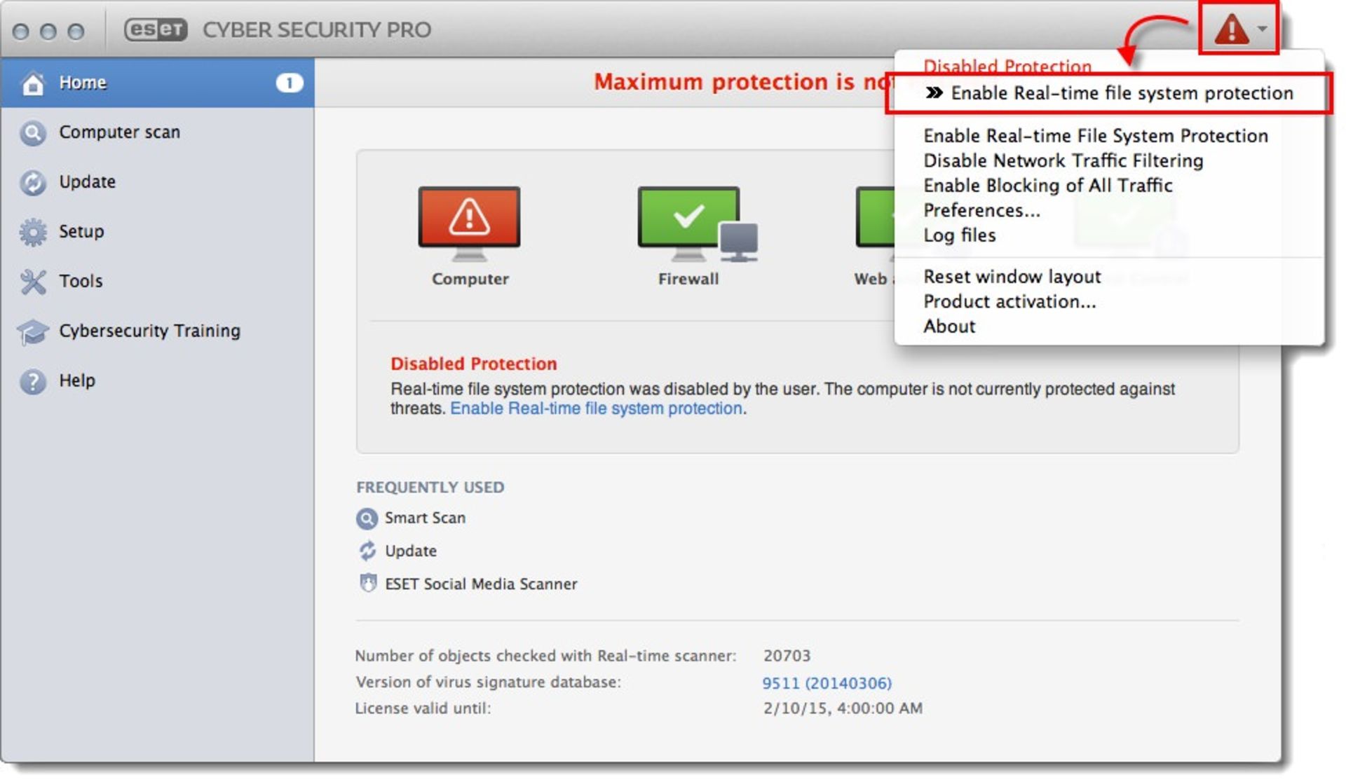The image size is (1346, 784).
Task: Click 'Number of objects checked with Real-time scanner' label
Action: (x=545, y=656)
